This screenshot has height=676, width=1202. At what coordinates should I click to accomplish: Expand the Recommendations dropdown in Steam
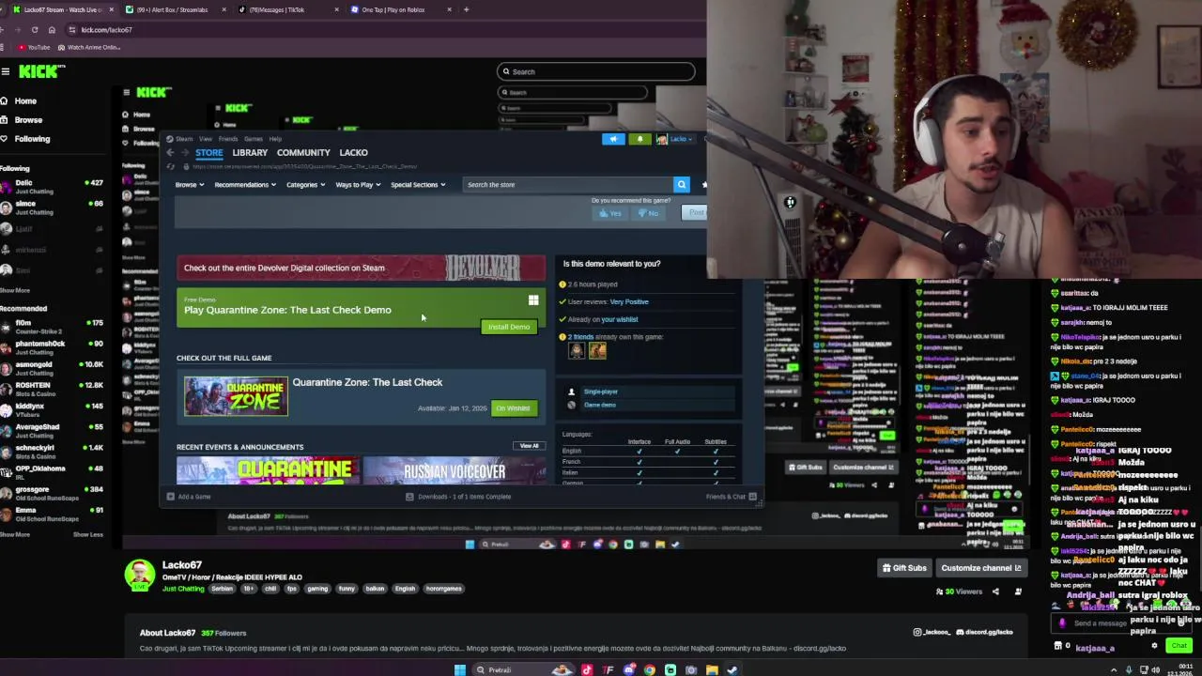coord(244,185)
